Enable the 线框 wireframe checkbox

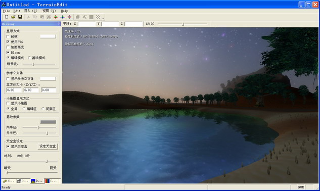point(8,36)
